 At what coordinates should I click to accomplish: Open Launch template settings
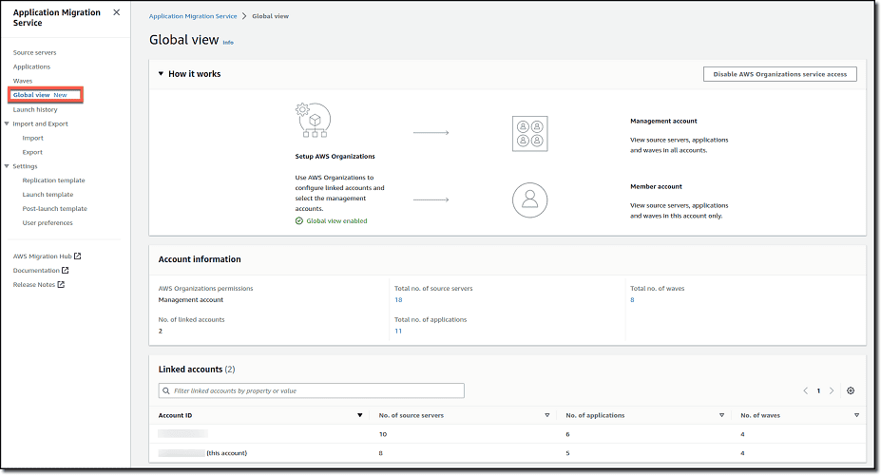tap(48, 194)
